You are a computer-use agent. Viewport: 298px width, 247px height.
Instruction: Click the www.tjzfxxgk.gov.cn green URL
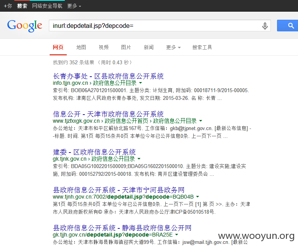tap(76, 121)
